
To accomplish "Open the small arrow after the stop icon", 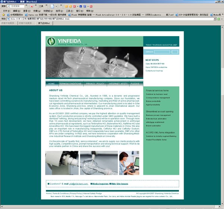I will 78,6.
